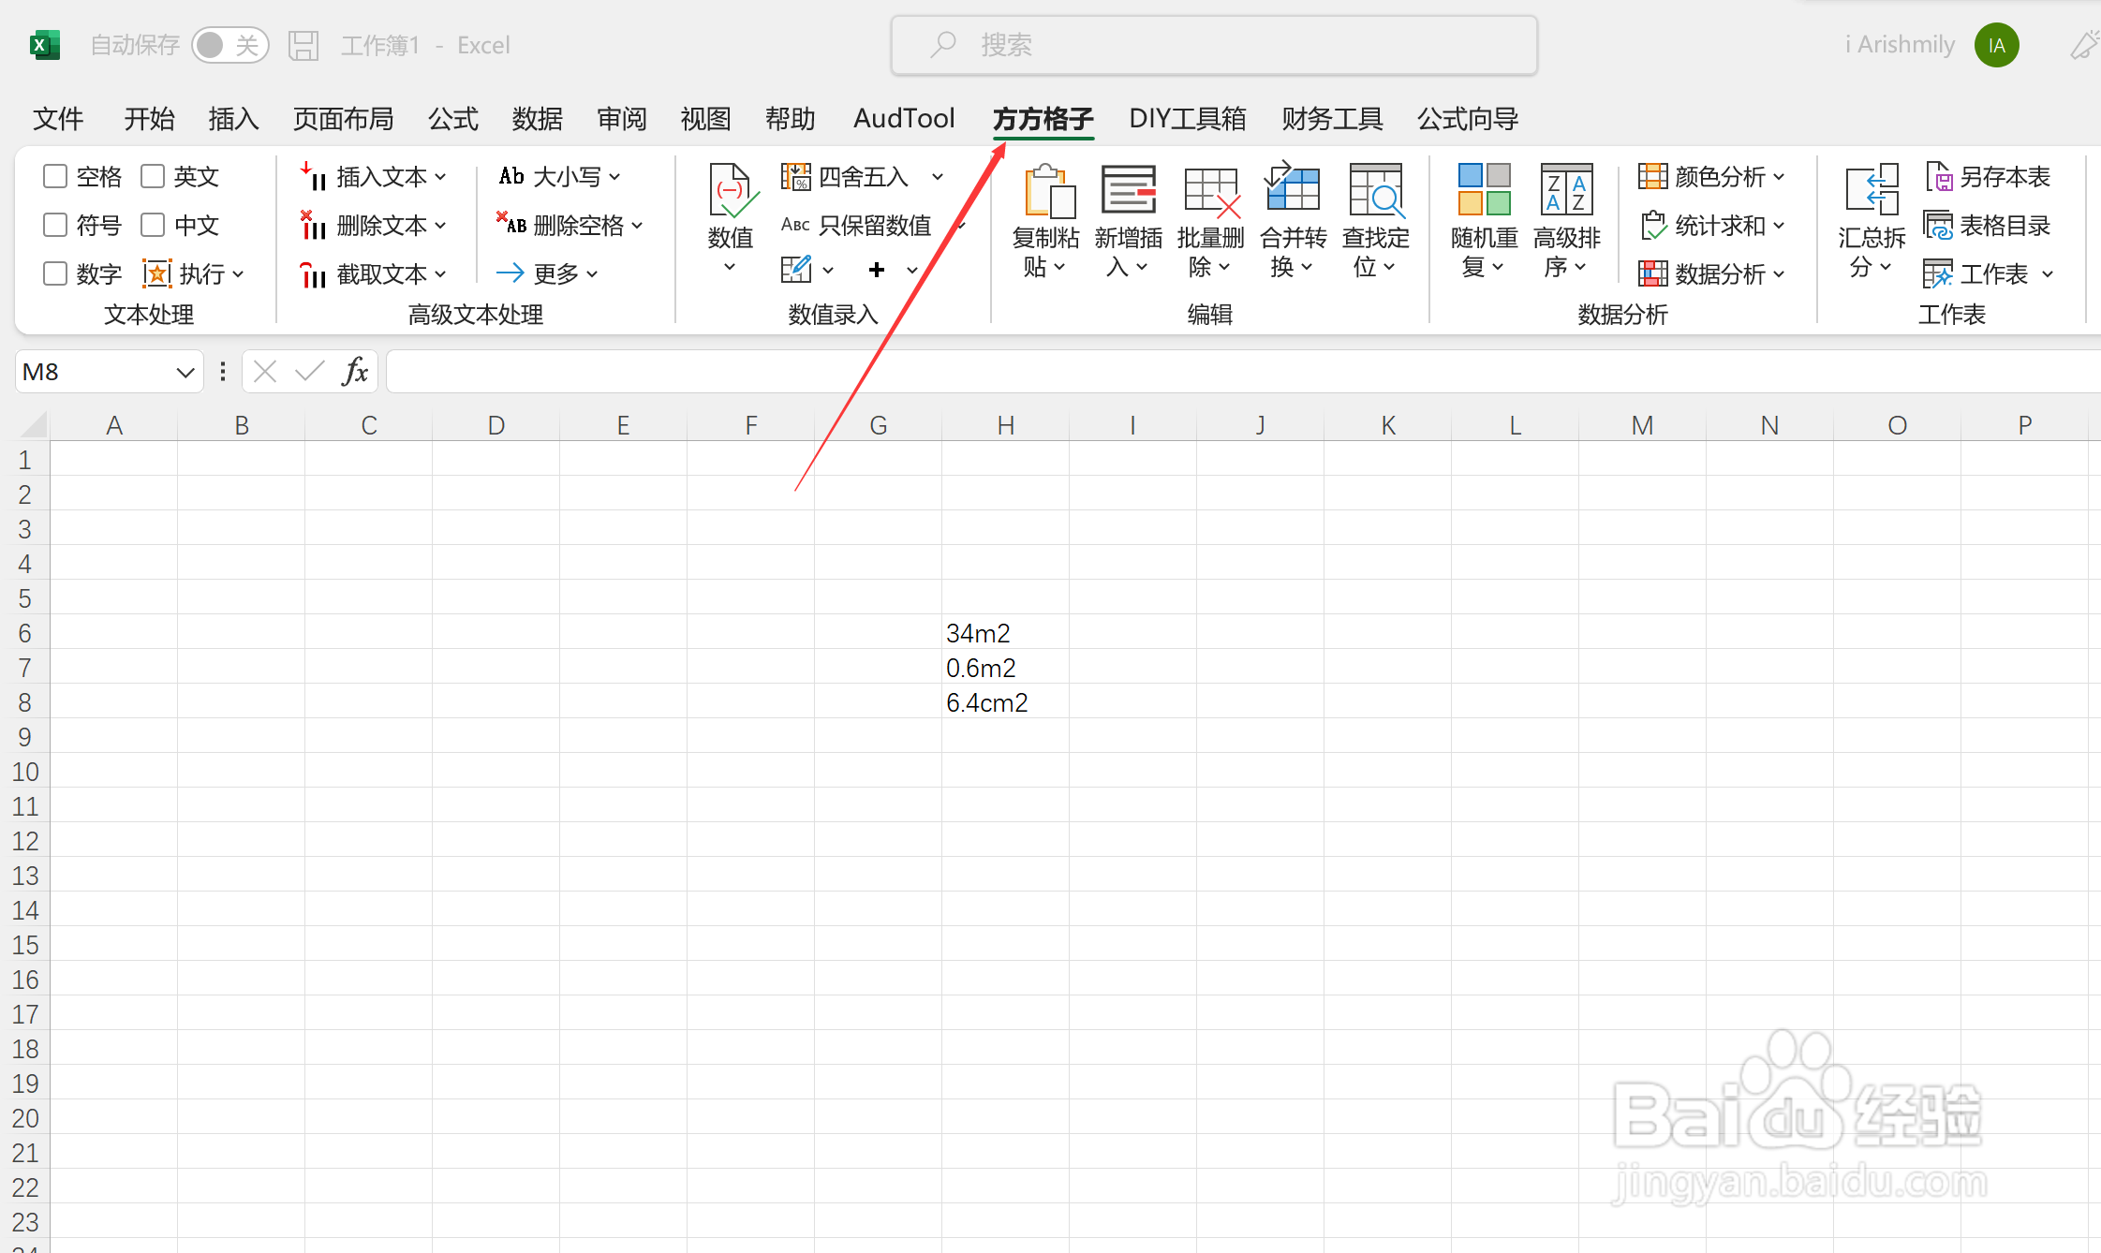Open the Name Box M8 dropdown arrow
The height and width of the screenshot is (1253, 2101).
(185, 372)
